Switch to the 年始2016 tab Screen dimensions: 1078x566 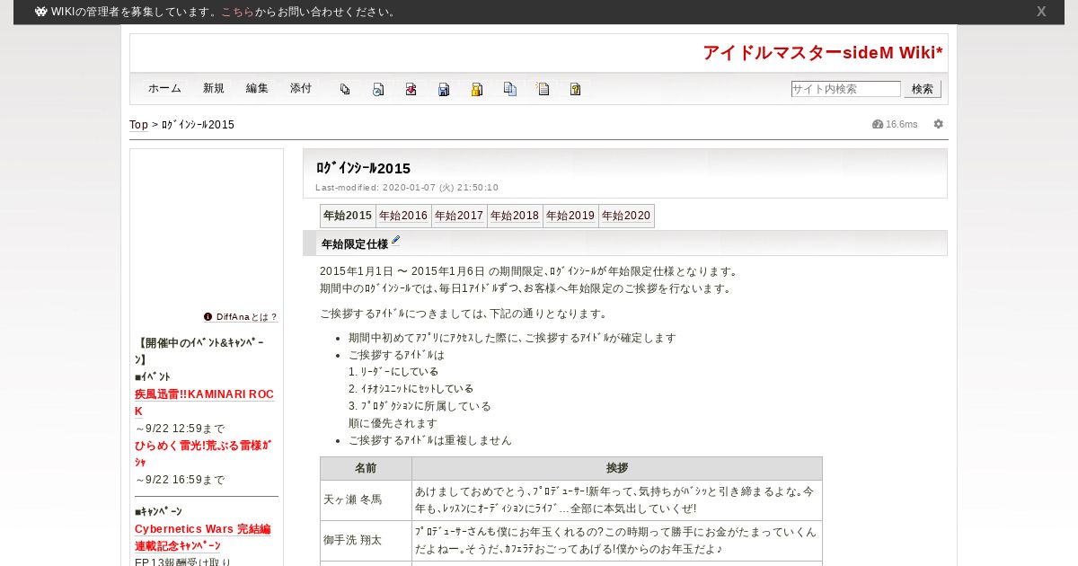403,216
